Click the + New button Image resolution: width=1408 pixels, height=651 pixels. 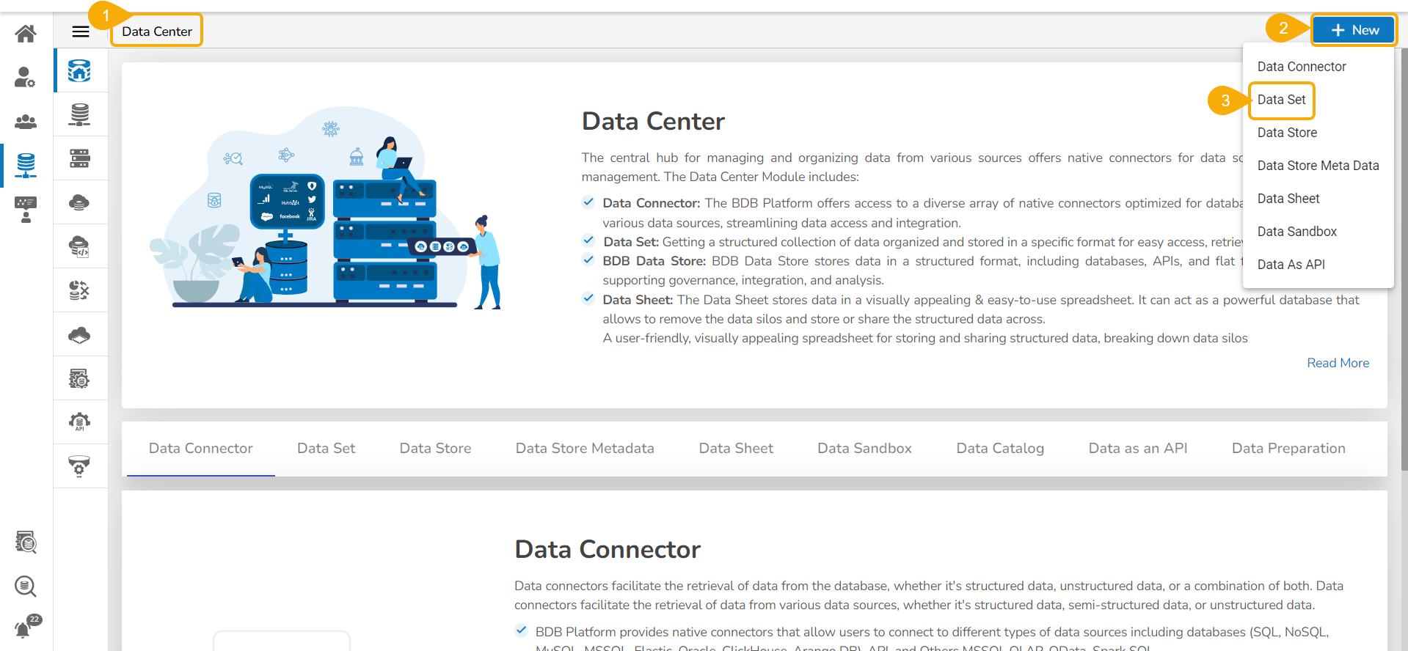point(1354,30)
